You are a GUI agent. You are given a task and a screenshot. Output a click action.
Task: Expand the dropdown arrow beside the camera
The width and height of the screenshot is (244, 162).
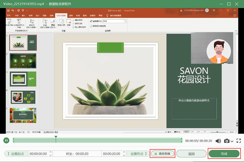232,141
